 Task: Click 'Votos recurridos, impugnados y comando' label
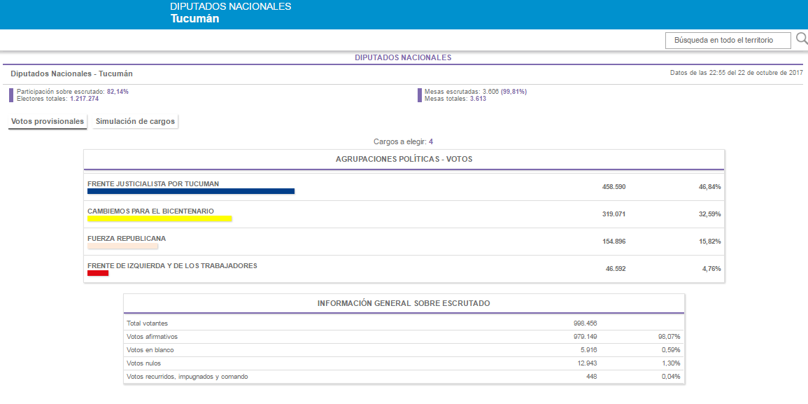pyautogui.click(x=187, y=377)
